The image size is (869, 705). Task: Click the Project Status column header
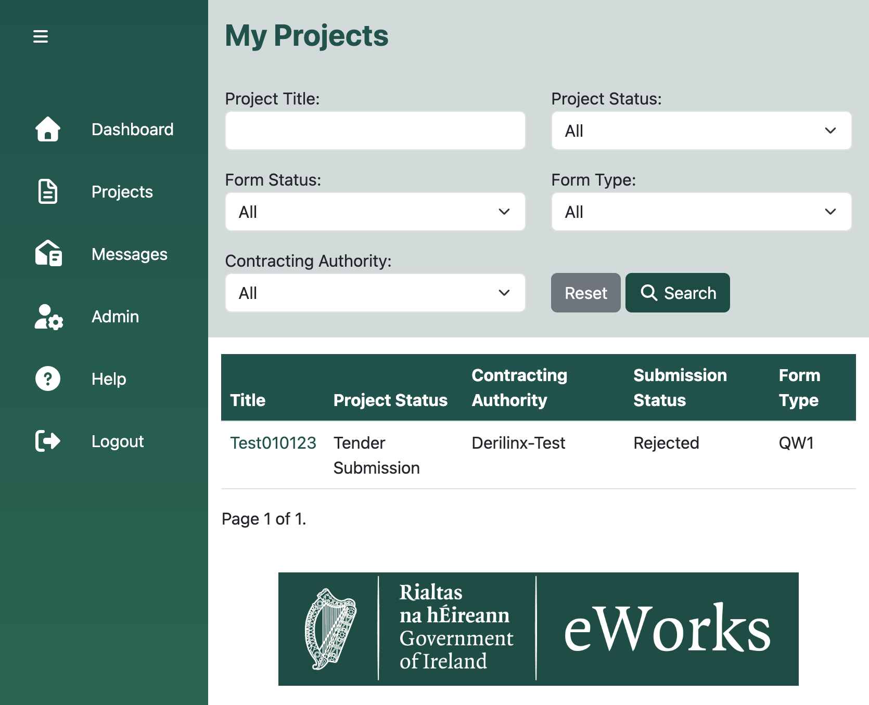[x=390, y=400]
